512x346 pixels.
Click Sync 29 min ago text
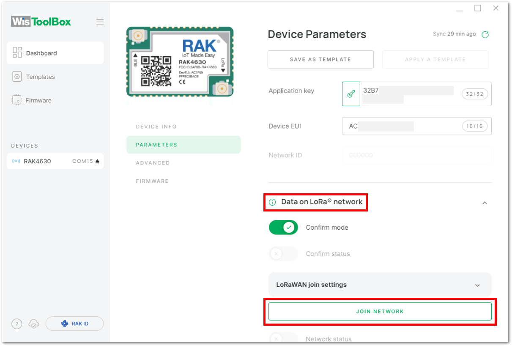[x=454, y=34]
